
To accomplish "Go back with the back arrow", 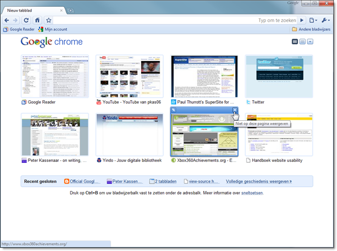I will [7, 20].
